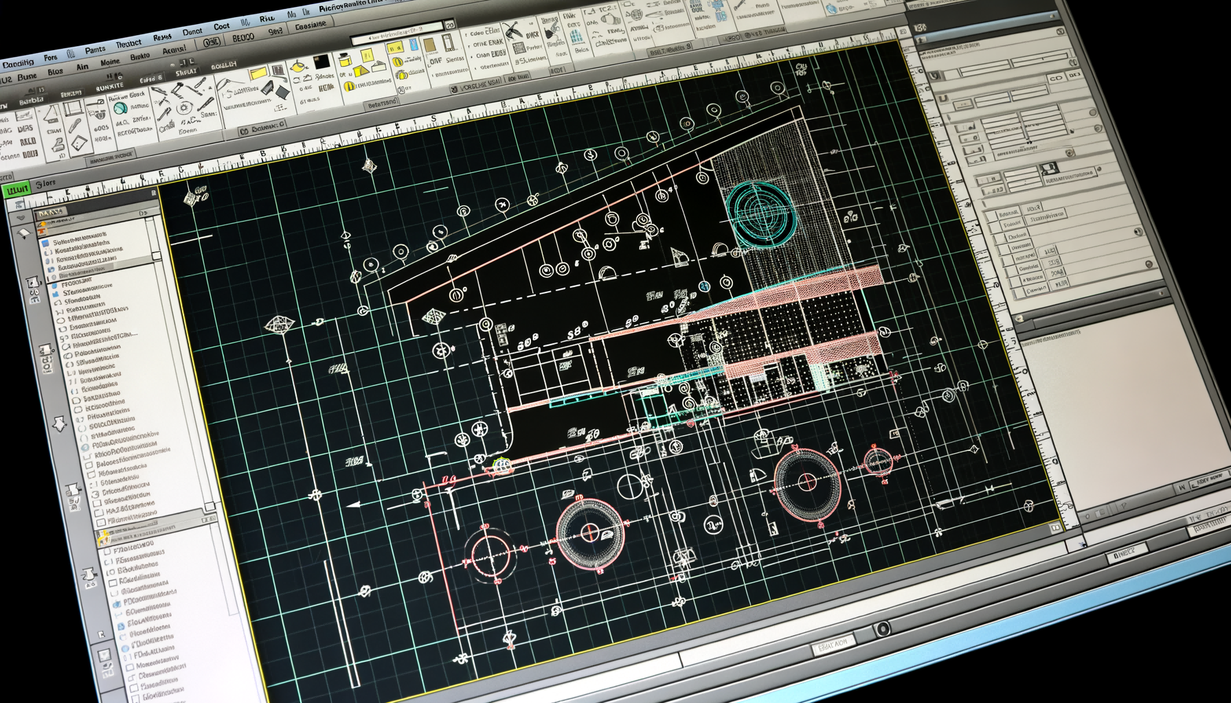1231x703 pixels.
Task: Click the circular icon in the bottom status bar
Action: coord(882,629)
